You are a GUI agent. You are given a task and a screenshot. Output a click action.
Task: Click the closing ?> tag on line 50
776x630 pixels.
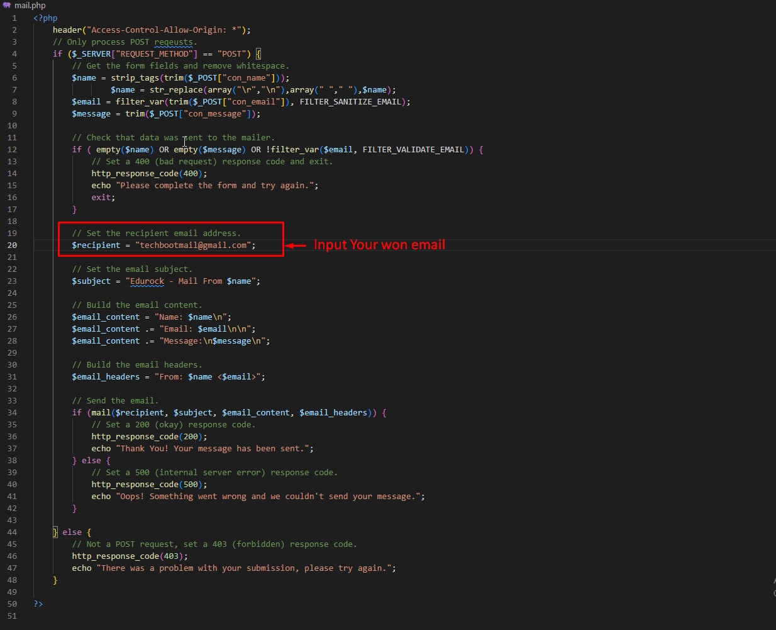pyautogui.click(x=38, y=604)
